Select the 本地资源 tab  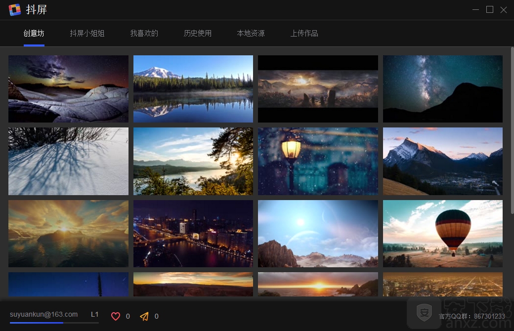251,33
